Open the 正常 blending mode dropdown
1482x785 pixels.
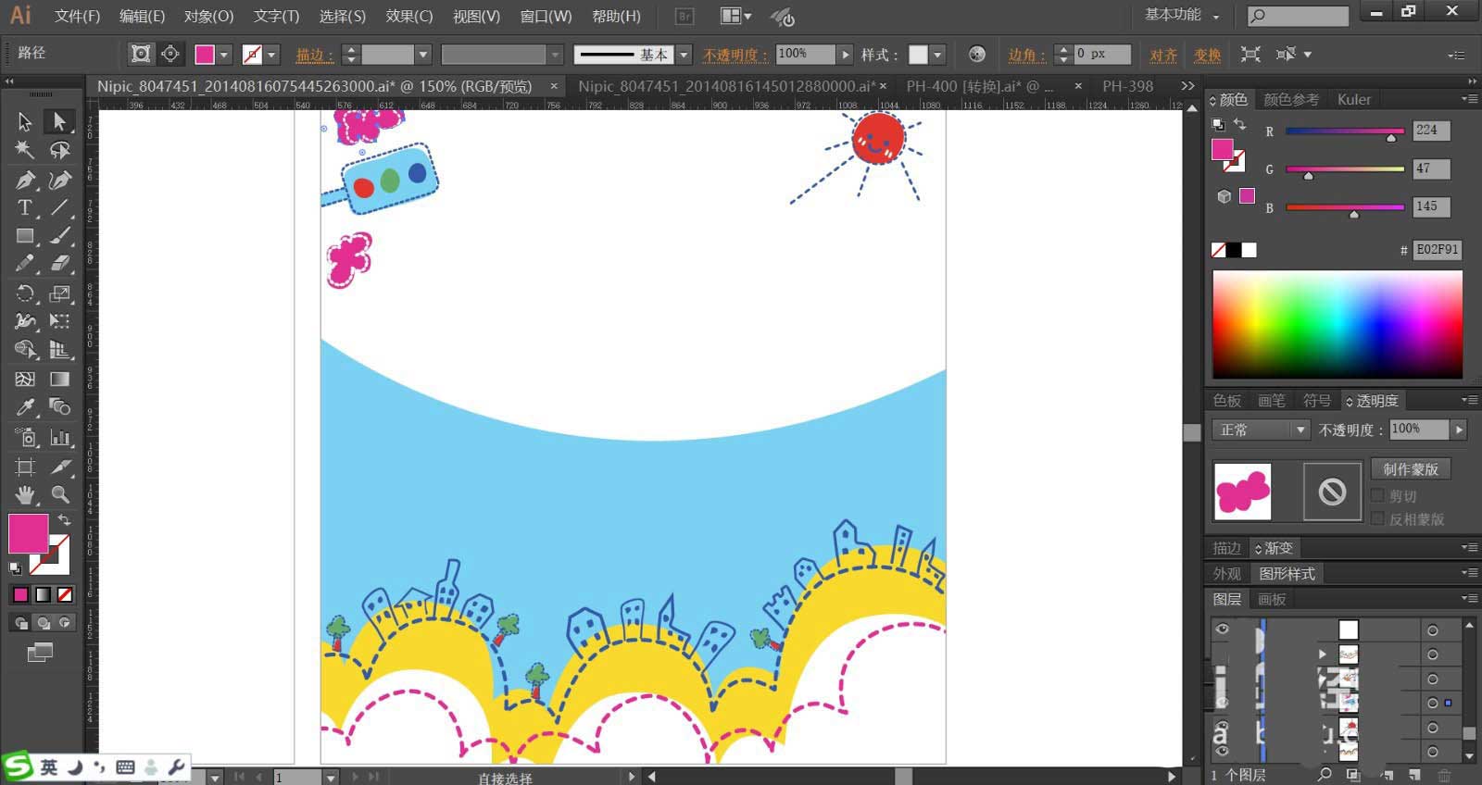click(1260, 430)
